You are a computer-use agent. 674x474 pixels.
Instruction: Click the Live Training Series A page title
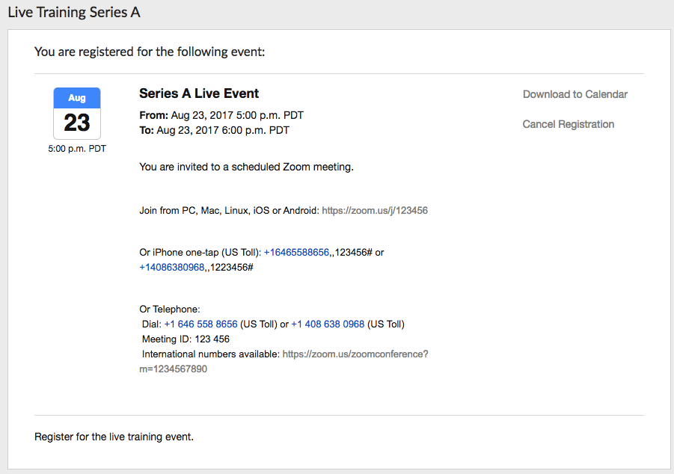pos(73,13)
